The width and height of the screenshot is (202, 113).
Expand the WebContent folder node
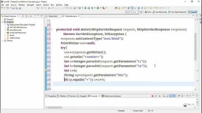(x=5, y=38)
